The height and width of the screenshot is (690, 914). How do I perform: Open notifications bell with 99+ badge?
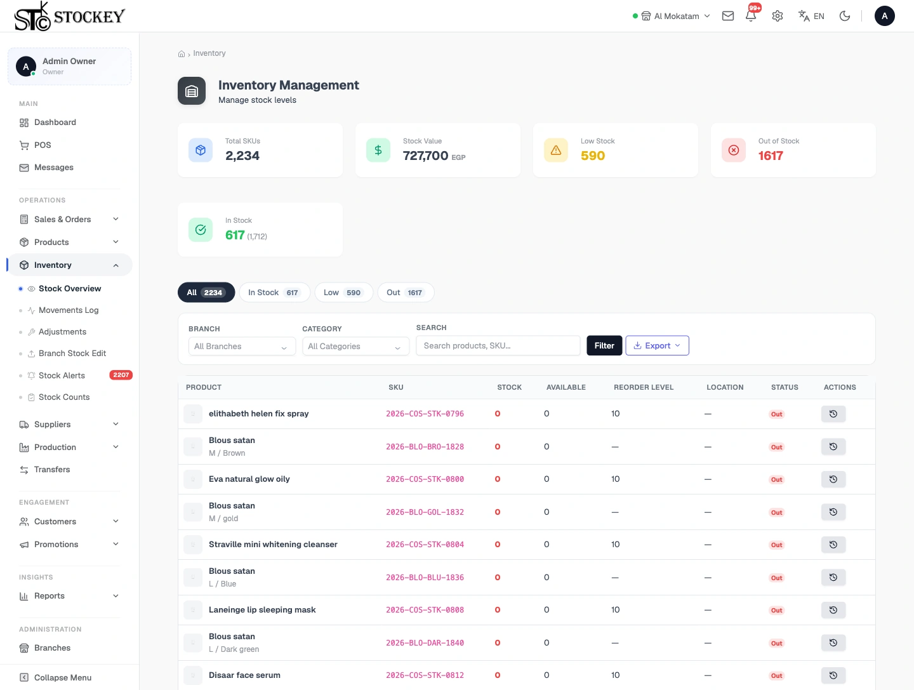[x=752, y=15]
